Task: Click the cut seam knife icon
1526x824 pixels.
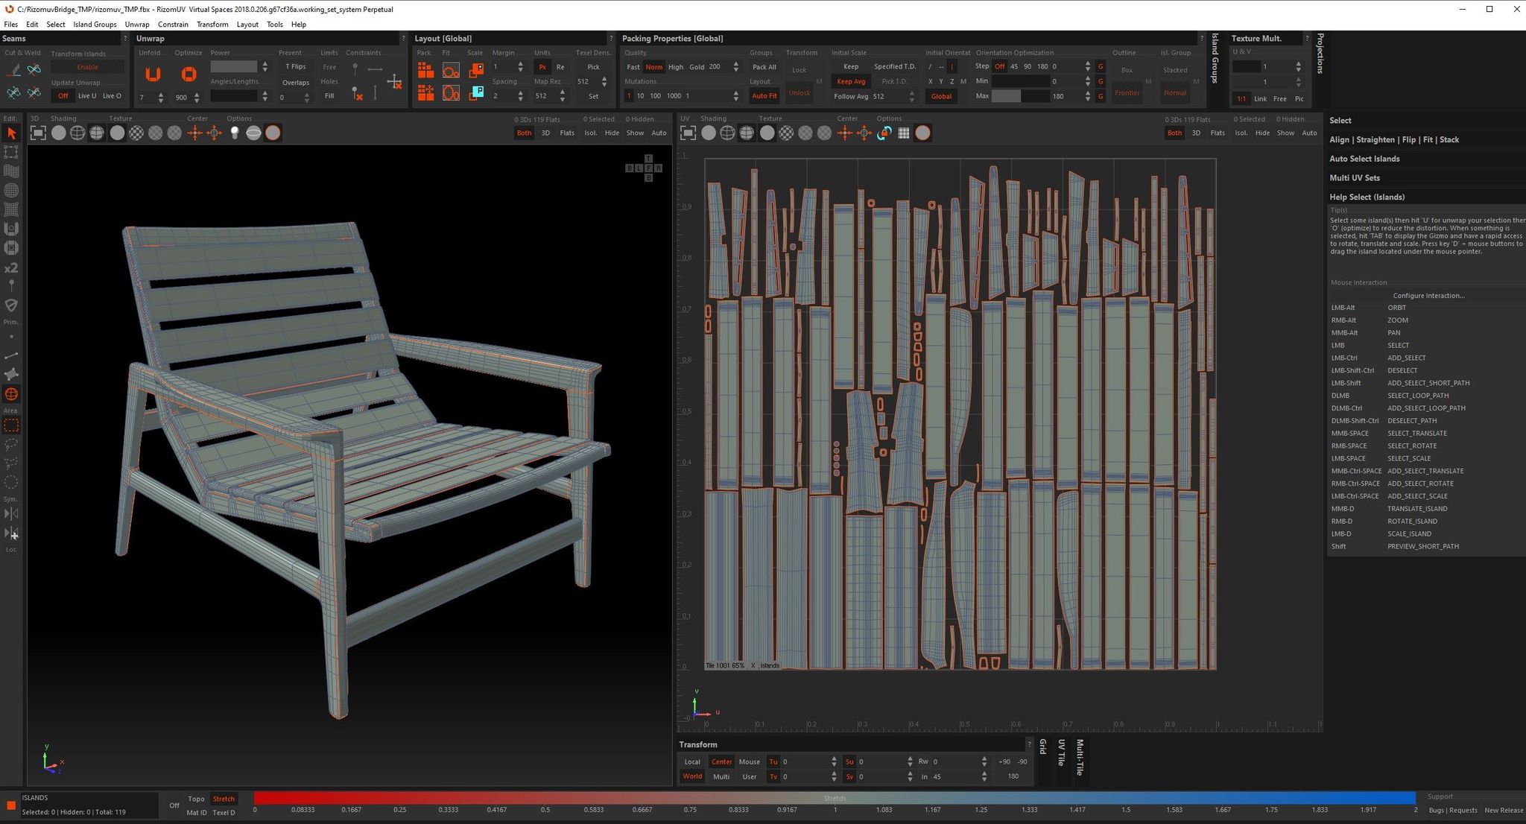Action: 13,70
